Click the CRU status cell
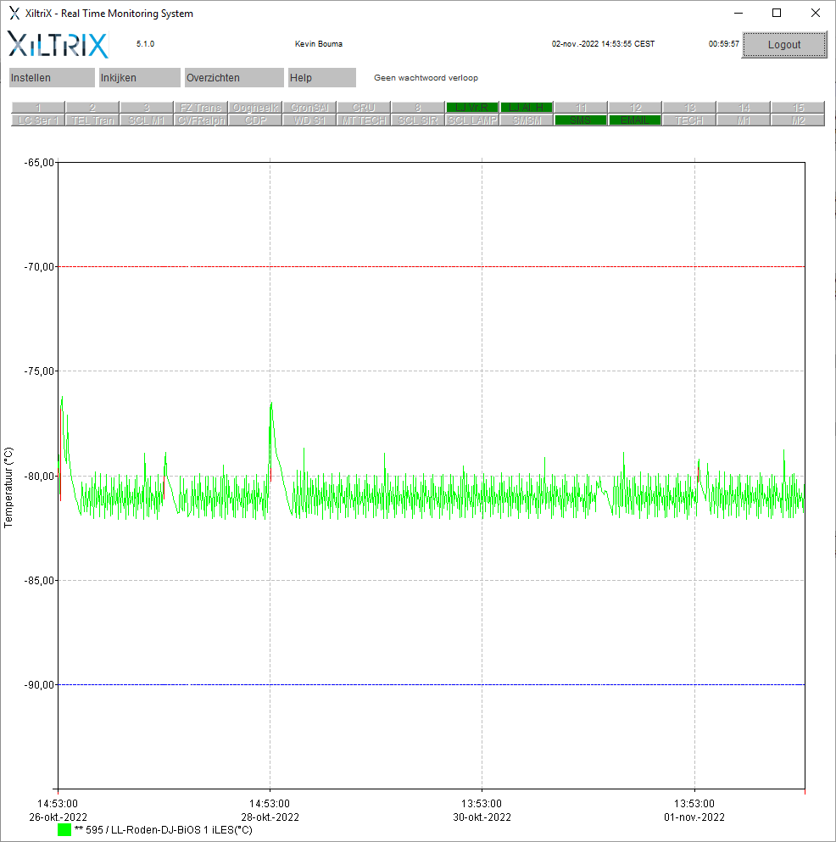 point(364,108)
